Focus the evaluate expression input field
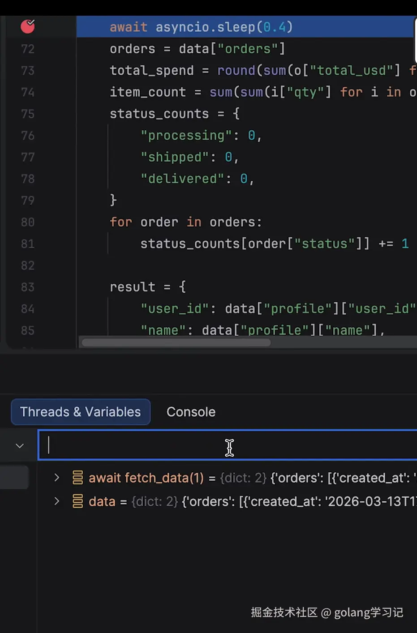The width and height of the screenshot is (417, 633). coord(228,445)
